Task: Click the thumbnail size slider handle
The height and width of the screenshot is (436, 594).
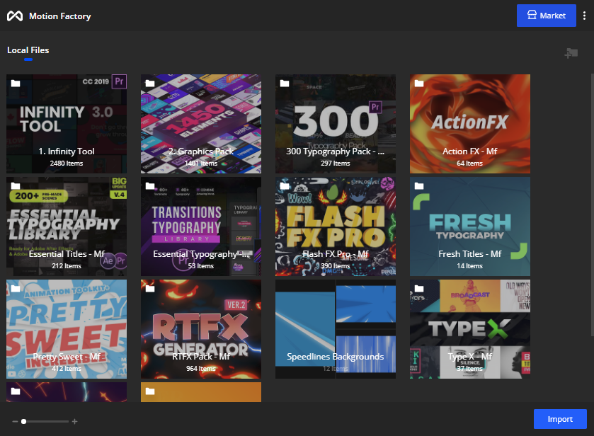Action: point(23,421)
